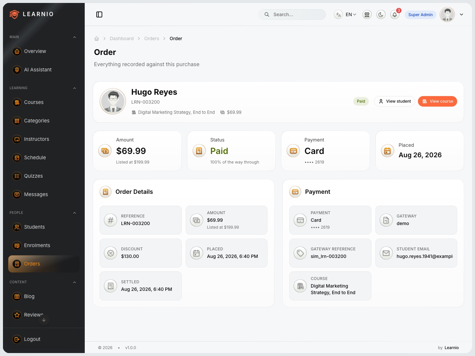Click the hugo.reyes student email value

[425, 256]
